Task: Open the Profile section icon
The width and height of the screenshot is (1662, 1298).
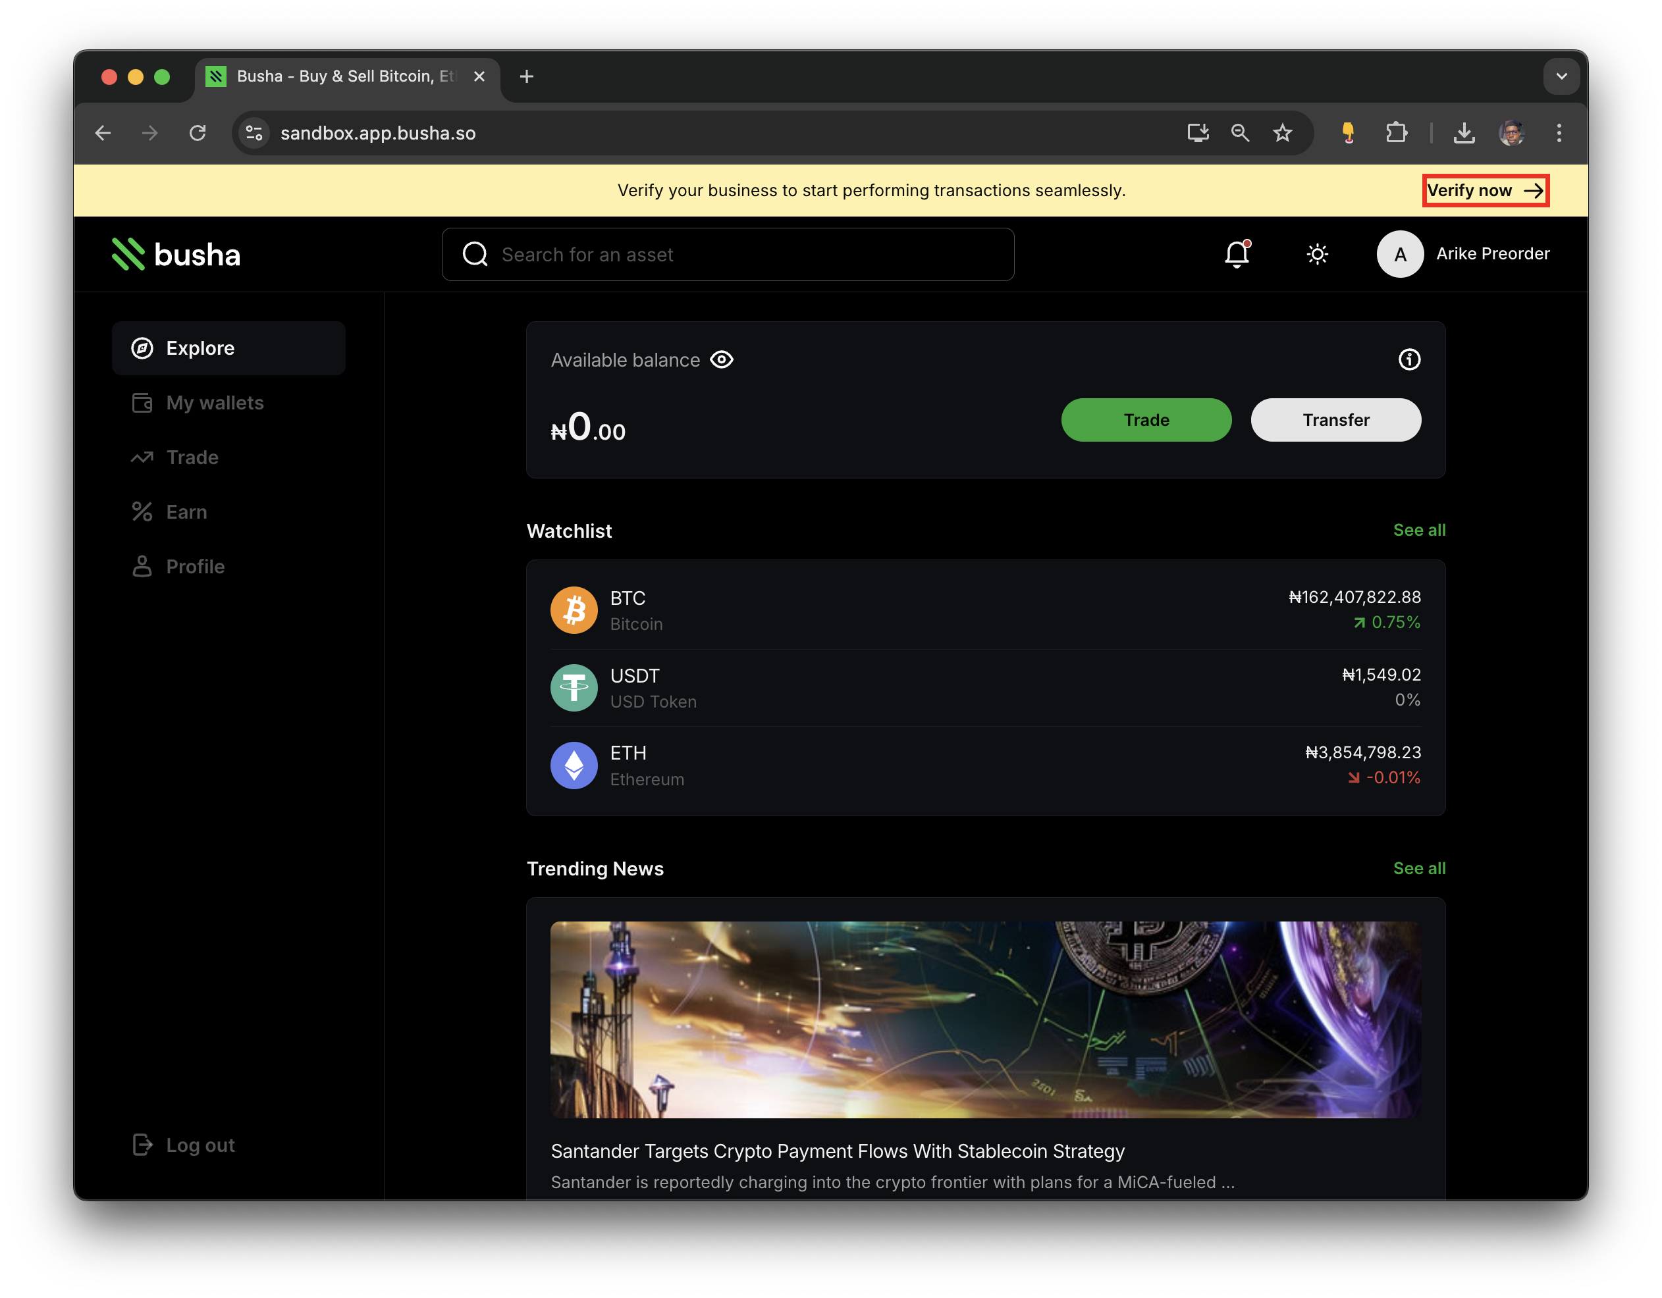Action: click(142, 566)
